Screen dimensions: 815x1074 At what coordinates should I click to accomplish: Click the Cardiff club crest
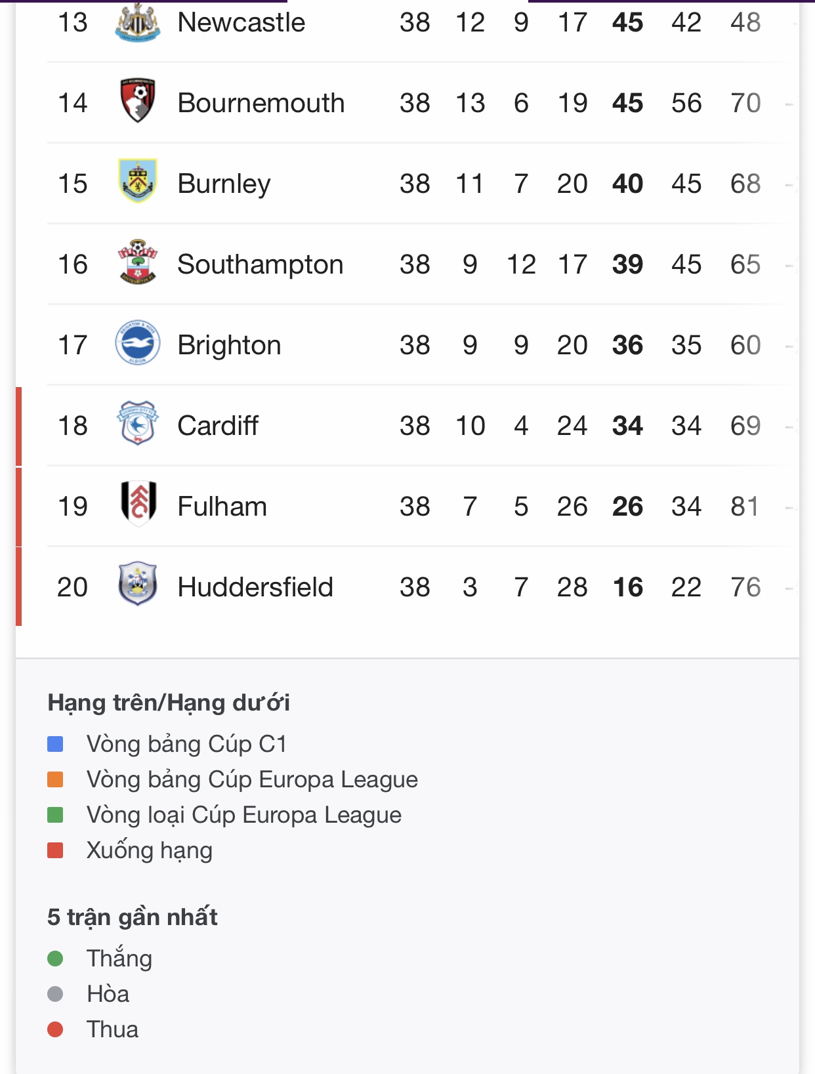point(138,423)
